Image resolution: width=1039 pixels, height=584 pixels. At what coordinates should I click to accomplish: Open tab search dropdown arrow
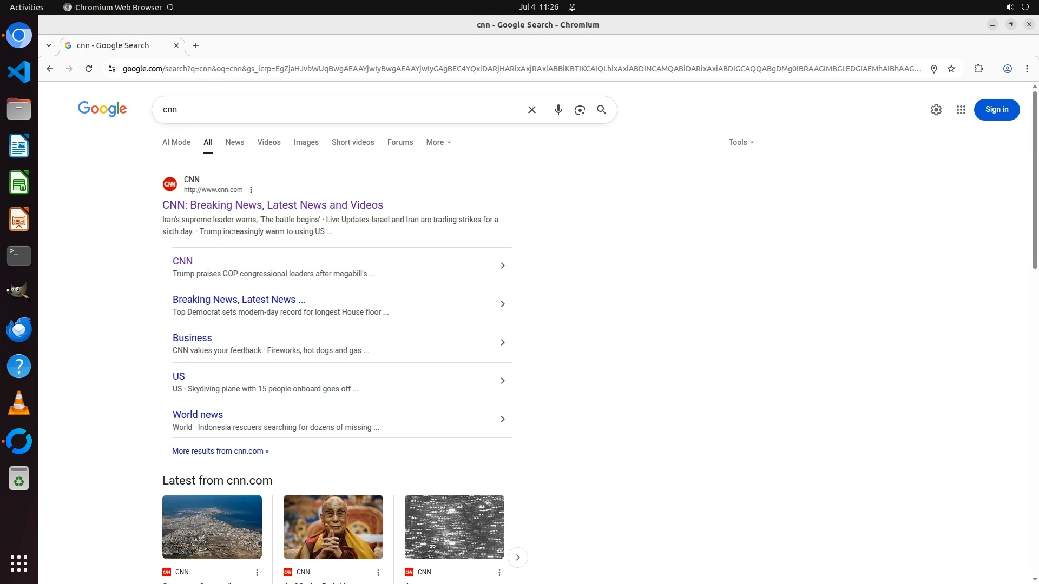(49, 45)
